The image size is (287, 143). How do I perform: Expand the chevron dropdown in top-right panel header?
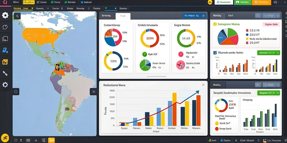point(278,16)
